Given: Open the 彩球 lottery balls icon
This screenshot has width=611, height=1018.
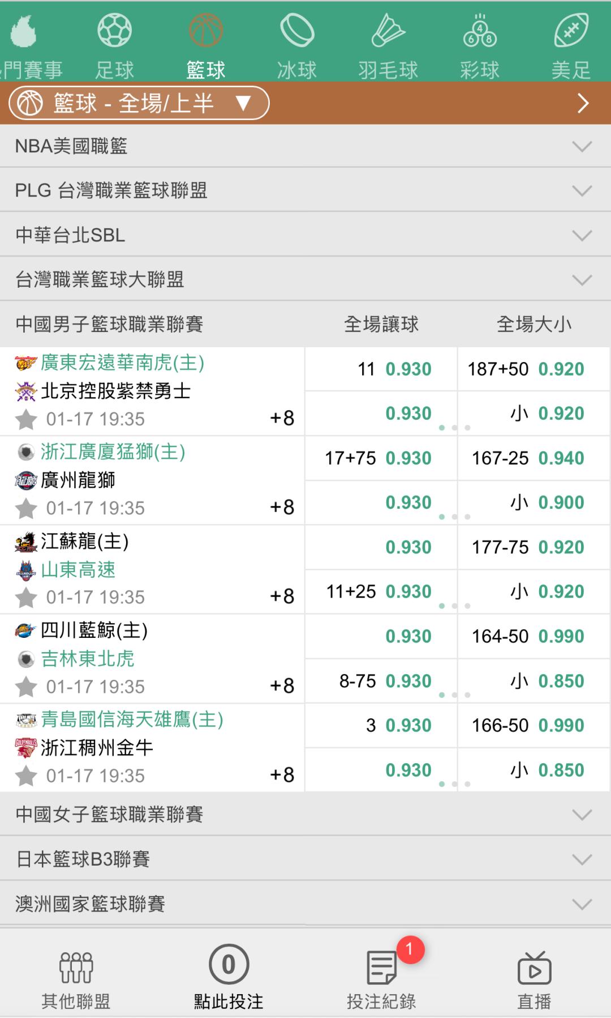Looking at the screenshot, I should pos(480,31).
